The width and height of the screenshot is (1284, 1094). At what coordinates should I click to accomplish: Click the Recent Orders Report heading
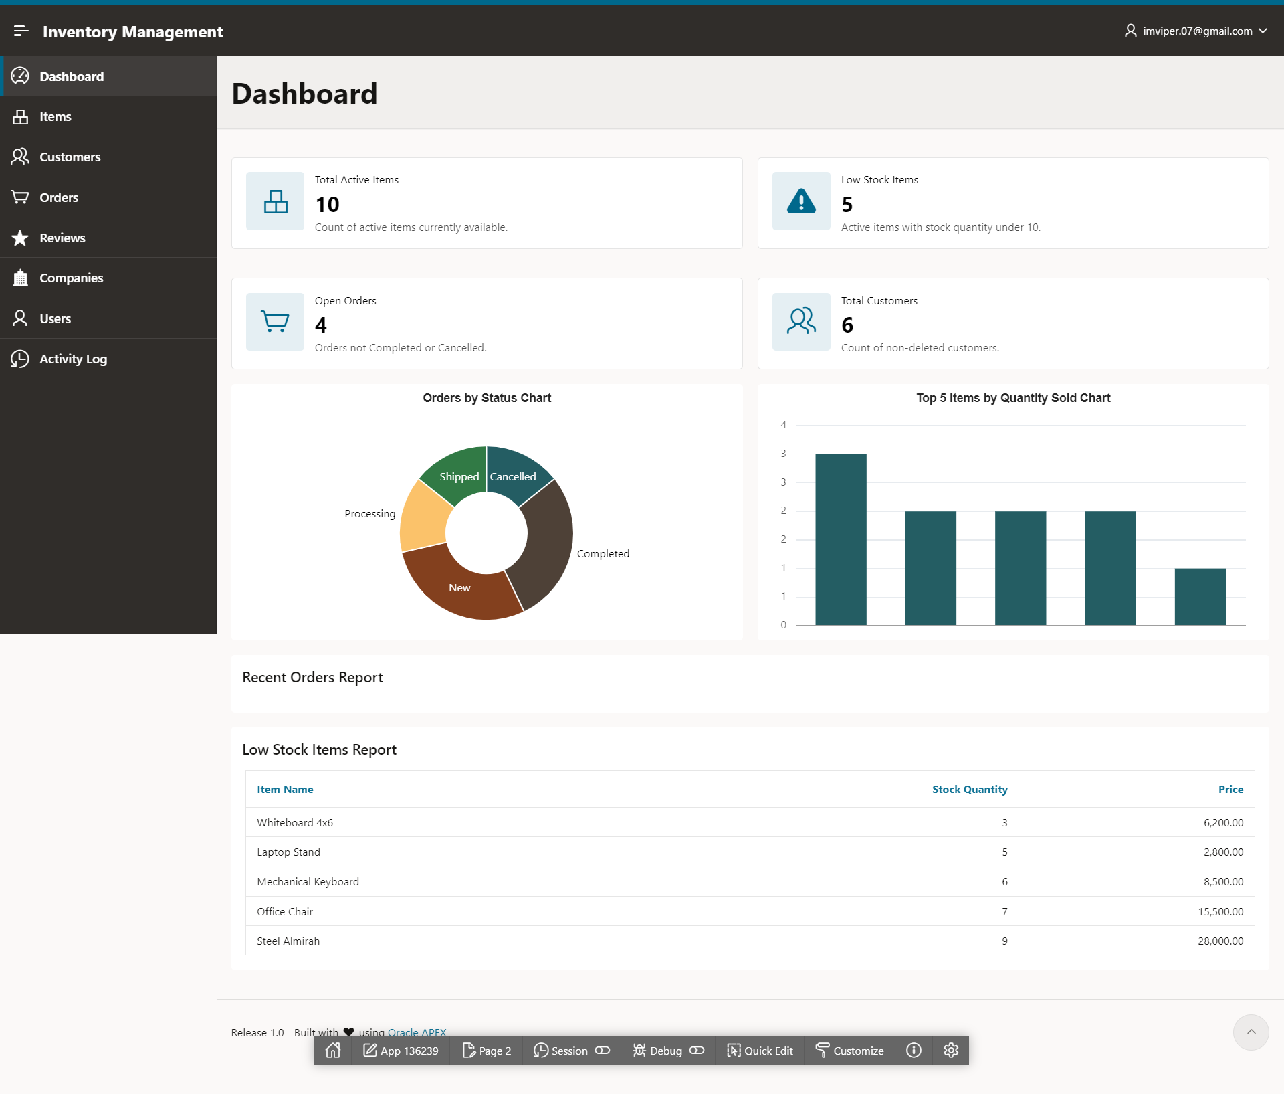(x=312, y=677)
